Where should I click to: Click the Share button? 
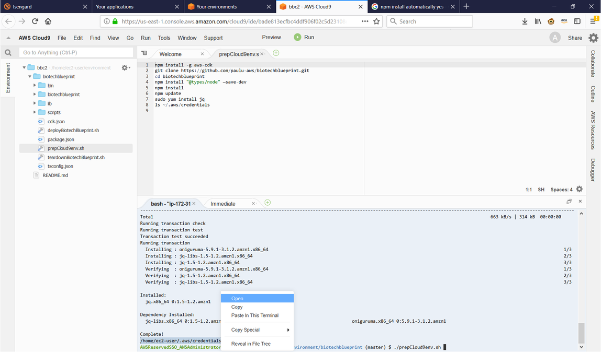pyautogui.click(x=575, y=38)
